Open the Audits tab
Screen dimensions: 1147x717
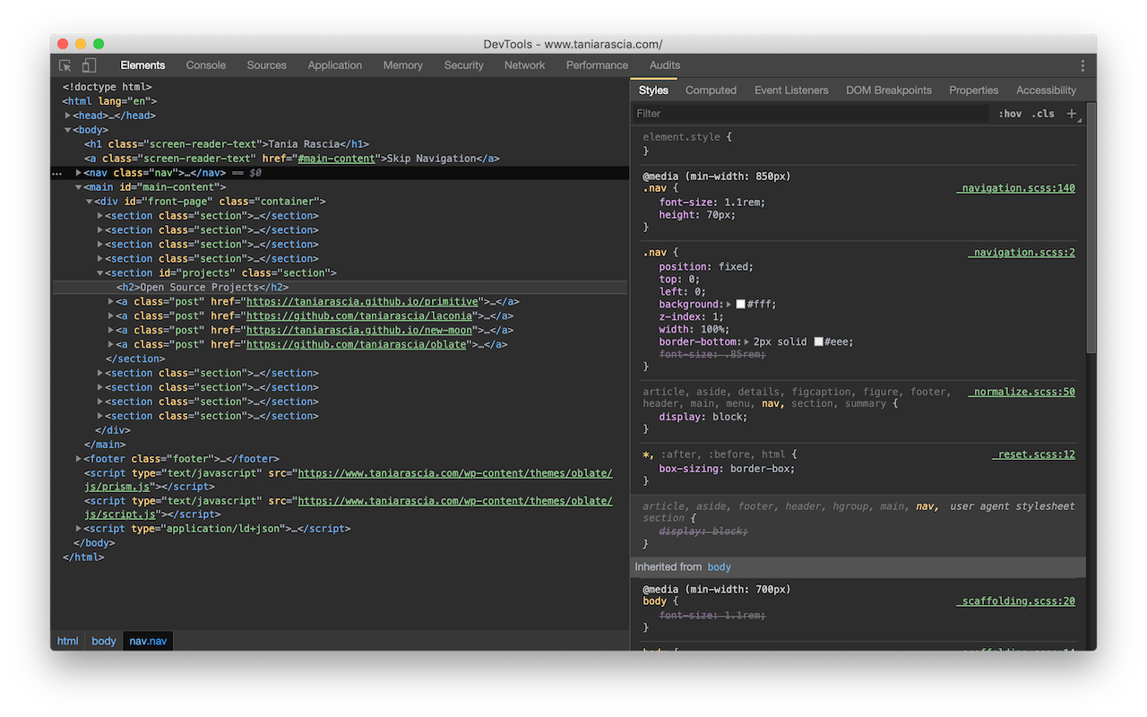click(x=665, y=65)
